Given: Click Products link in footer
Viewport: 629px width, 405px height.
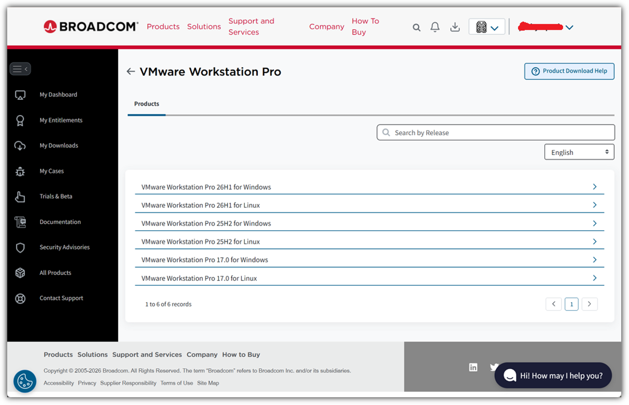Looking at the screenshot, I should (58, 355).
